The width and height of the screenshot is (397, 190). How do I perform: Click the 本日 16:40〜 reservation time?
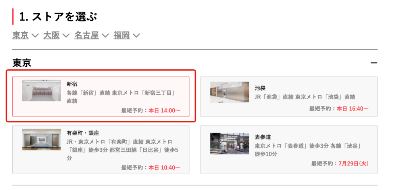(353, 109)
